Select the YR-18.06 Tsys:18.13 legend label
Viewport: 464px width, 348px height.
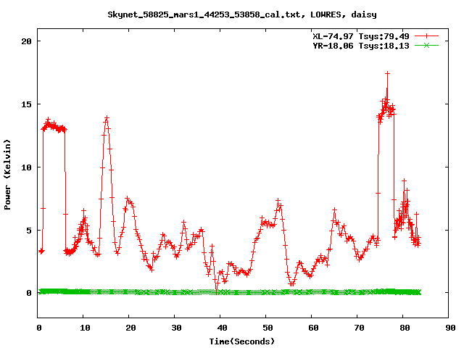click(361, 46)
